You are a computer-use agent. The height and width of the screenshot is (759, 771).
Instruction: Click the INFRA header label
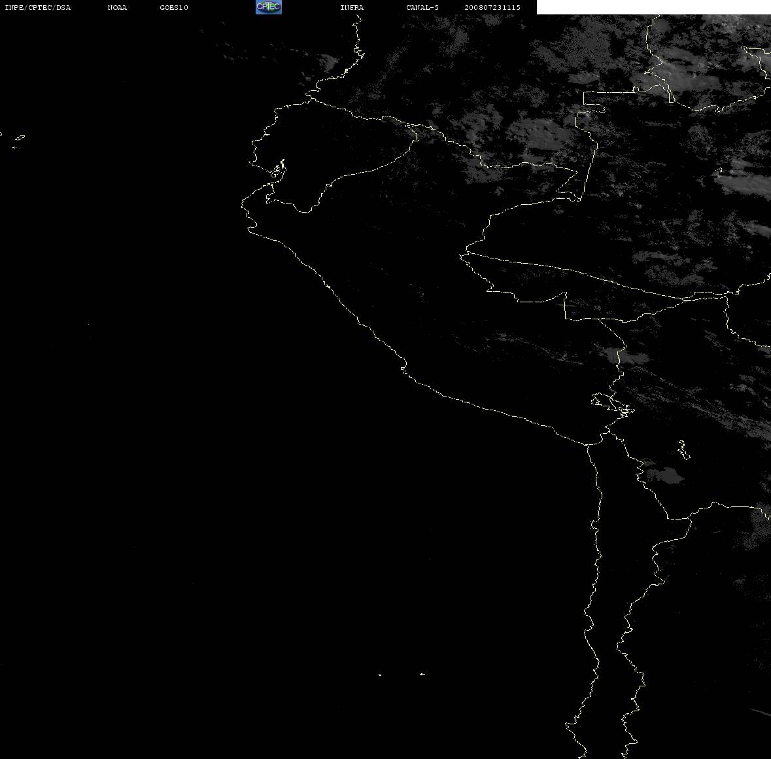(352, 7)
